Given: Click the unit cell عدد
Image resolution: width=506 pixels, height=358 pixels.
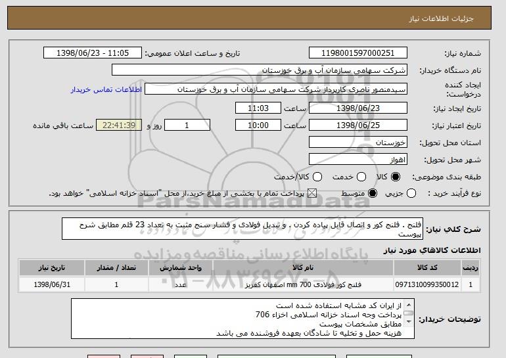Looking at the screenshot, I should (181, 284).
